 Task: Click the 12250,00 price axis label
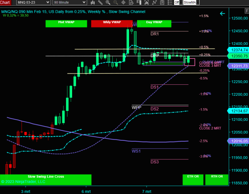(x=239, y=81)
